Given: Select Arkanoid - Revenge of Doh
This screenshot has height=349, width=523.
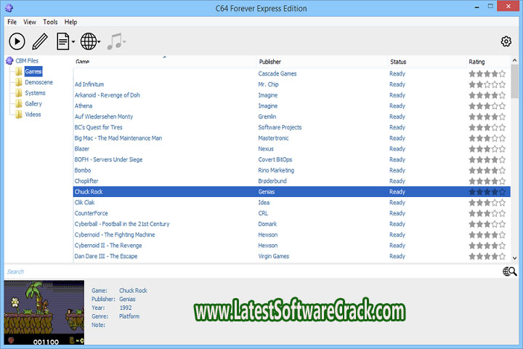Looking at the screenshot, I should [x=292, y=95].
